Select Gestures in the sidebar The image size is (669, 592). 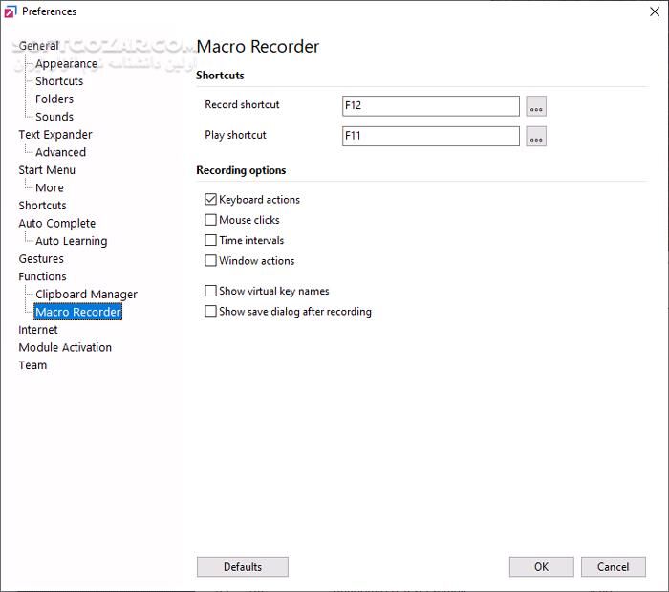(x=41, y=259)
